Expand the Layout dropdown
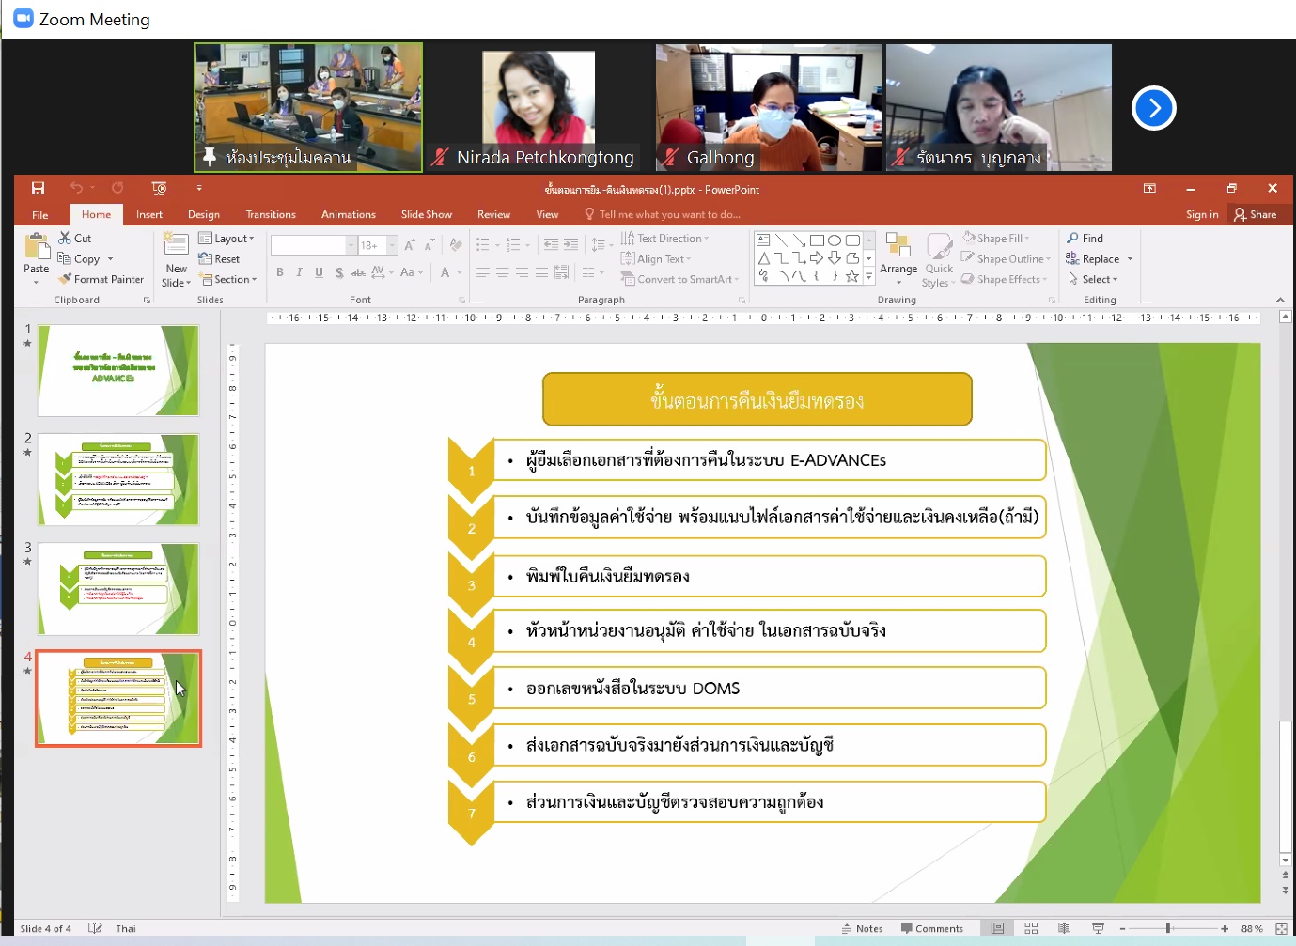Screen dimensions: 1296x946 coord(226,239)
